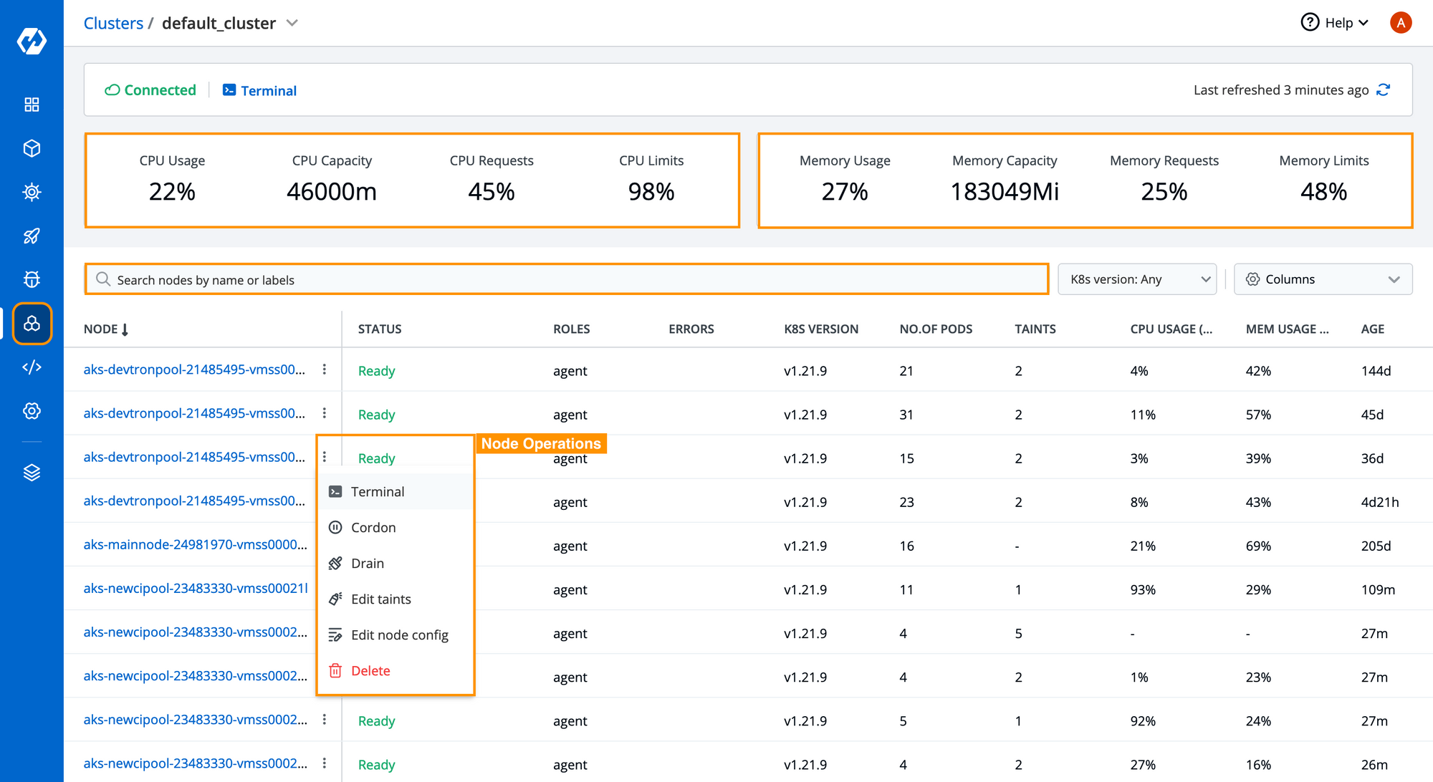Select the layers/stack icon in sidebar
The height and width of the screenshot is (782, 1433).
(31, 471)
